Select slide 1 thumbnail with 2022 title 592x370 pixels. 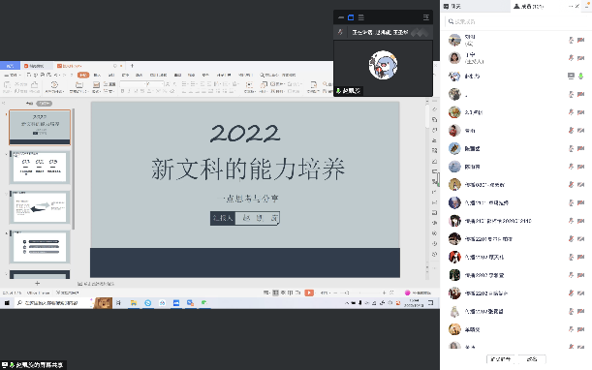click(x=40, y=127)
